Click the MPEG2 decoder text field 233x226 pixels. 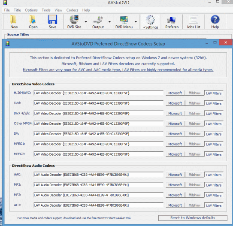click(99, 154)
